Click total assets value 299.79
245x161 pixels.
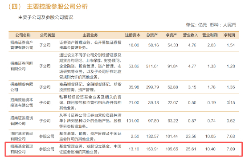(x=152, y=87)
